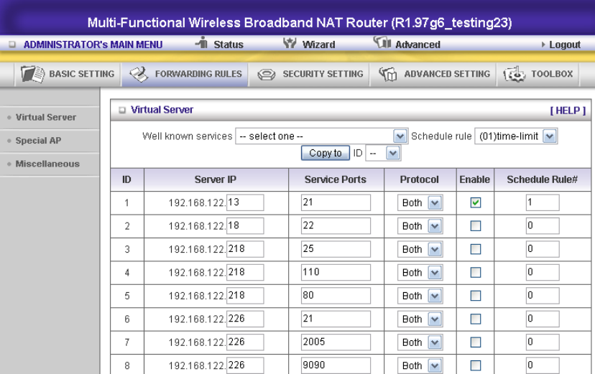Click the Service Ports field showing 9090

[x=336, y=365]
